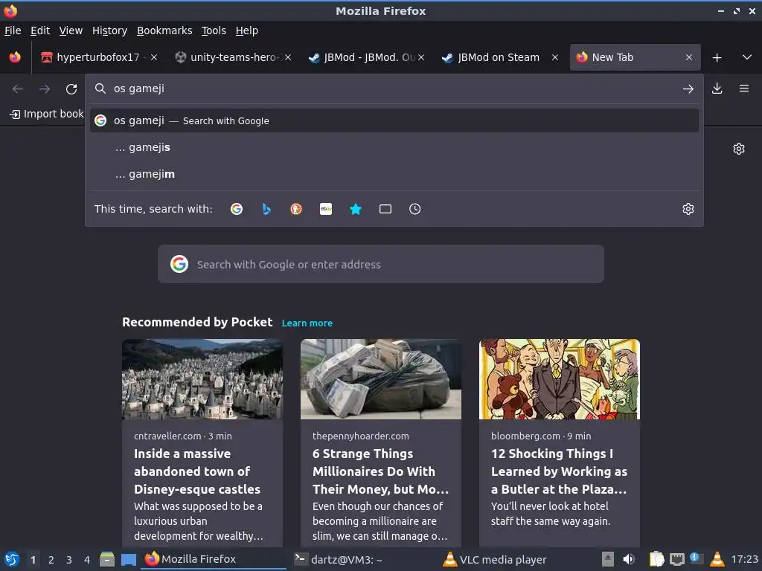Screen dimensions: 762x571
Task: Search History using the clock icon
Action: (415, 209)
